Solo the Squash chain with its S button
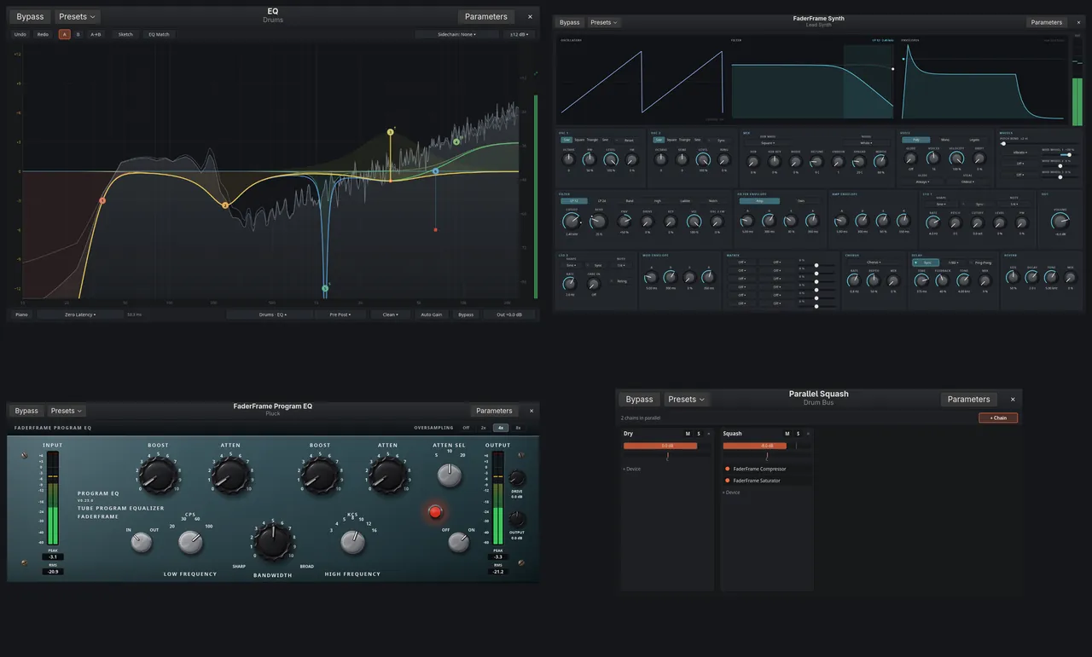This screenshot has width=1092, height=657. tap(798, 434)
